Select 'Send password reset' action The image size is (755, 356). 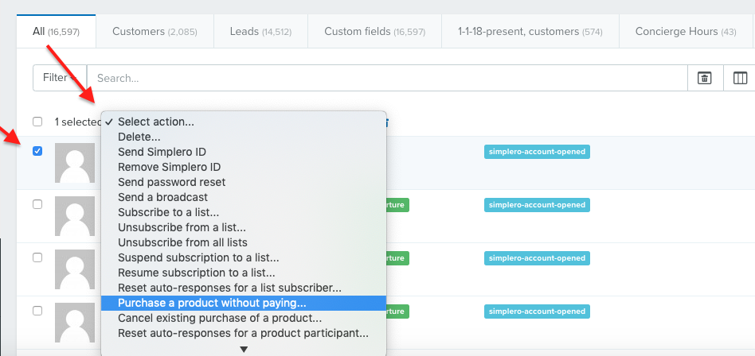pos(171,182)
